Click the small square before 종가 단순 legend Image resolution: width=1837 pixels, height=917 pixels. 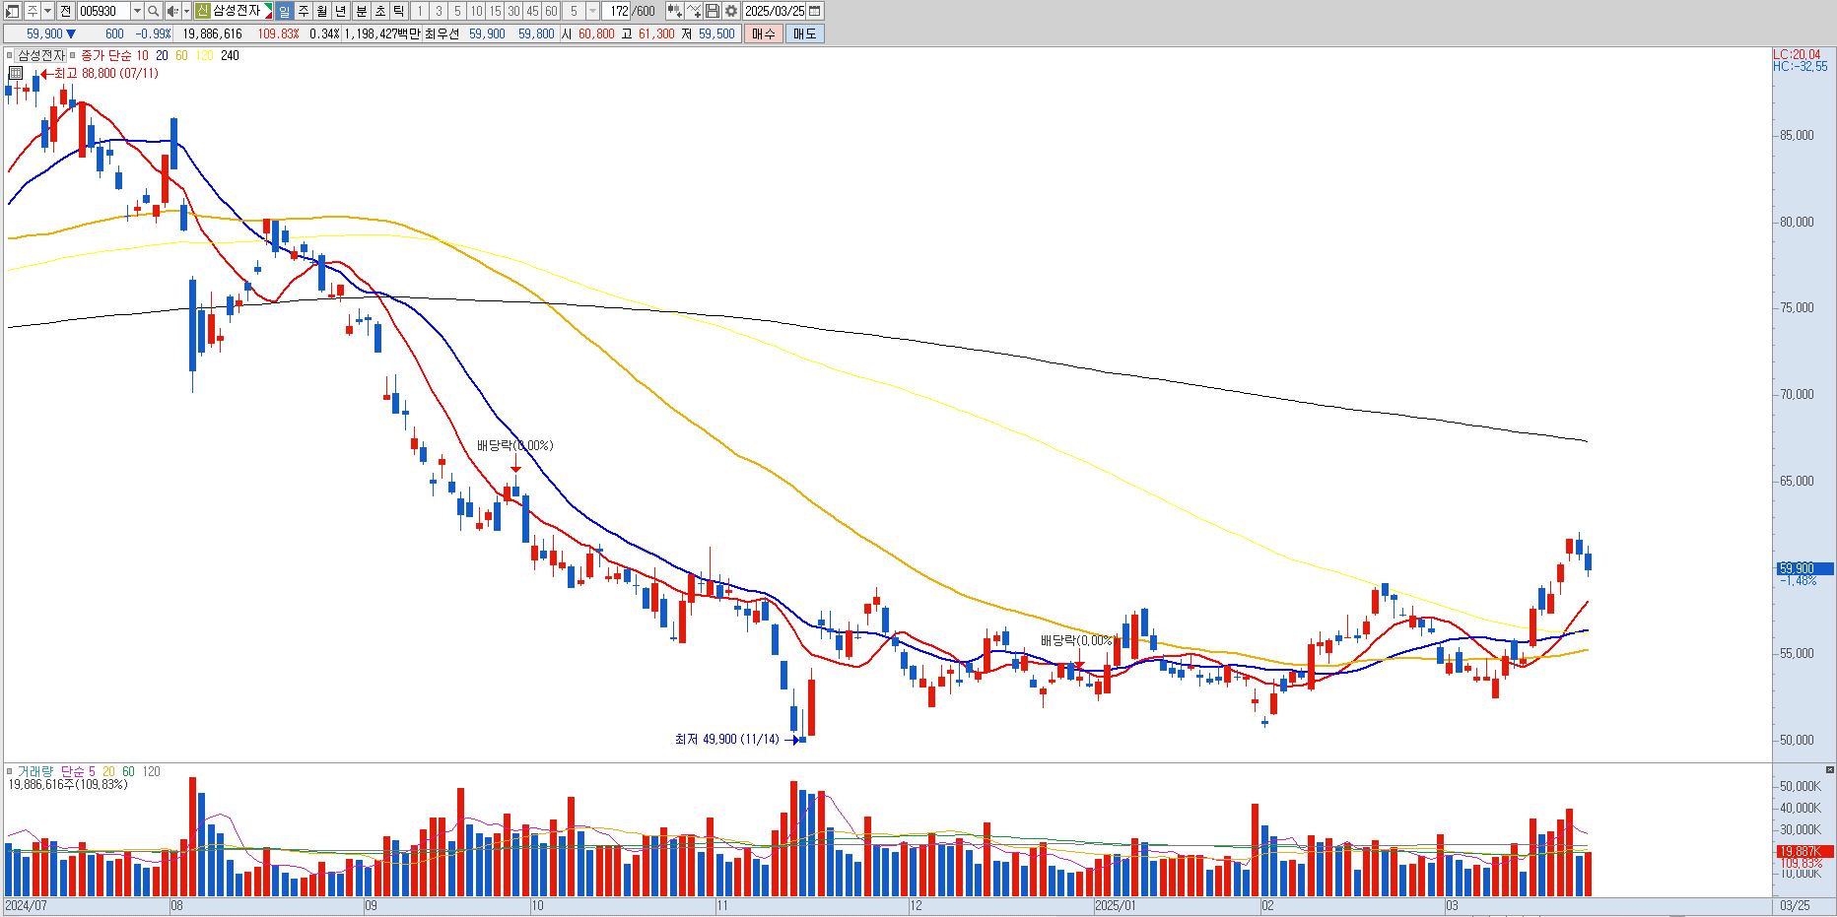click(74, 56)
